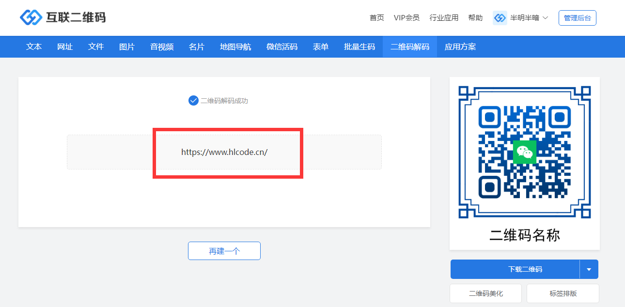The width and height of the screenshot is (625, 307).
Task: Click the 再建一个 button
Action: [x=224, y=251]
